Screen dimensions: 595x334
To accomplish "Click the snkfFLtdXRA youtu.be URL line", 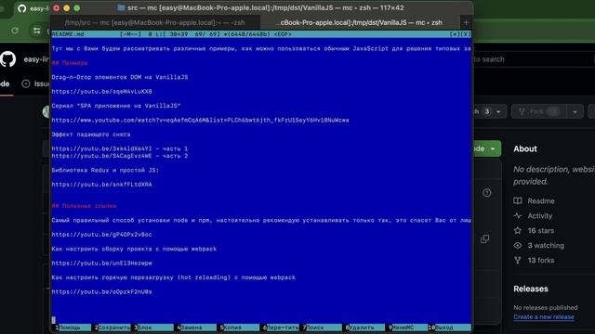I will tap(101, 185).
